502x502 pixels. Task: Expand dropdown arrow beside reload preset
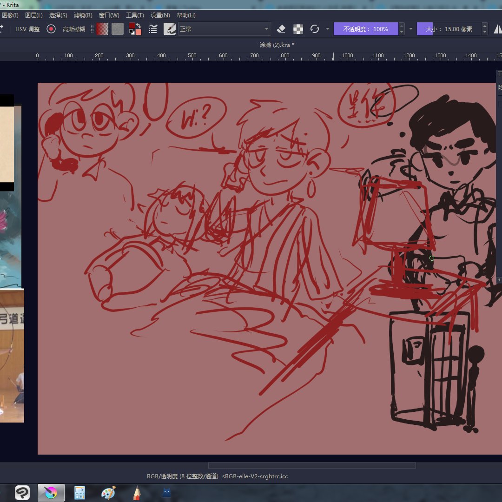click(328, 29)
